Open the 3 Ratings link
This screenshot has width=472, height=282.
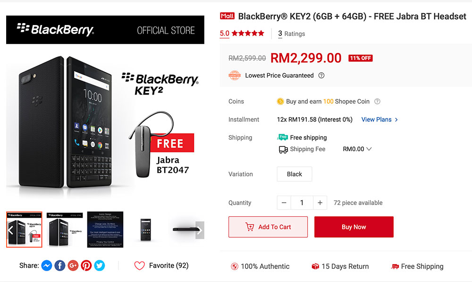pyautogui.click(x=291, y=34)
